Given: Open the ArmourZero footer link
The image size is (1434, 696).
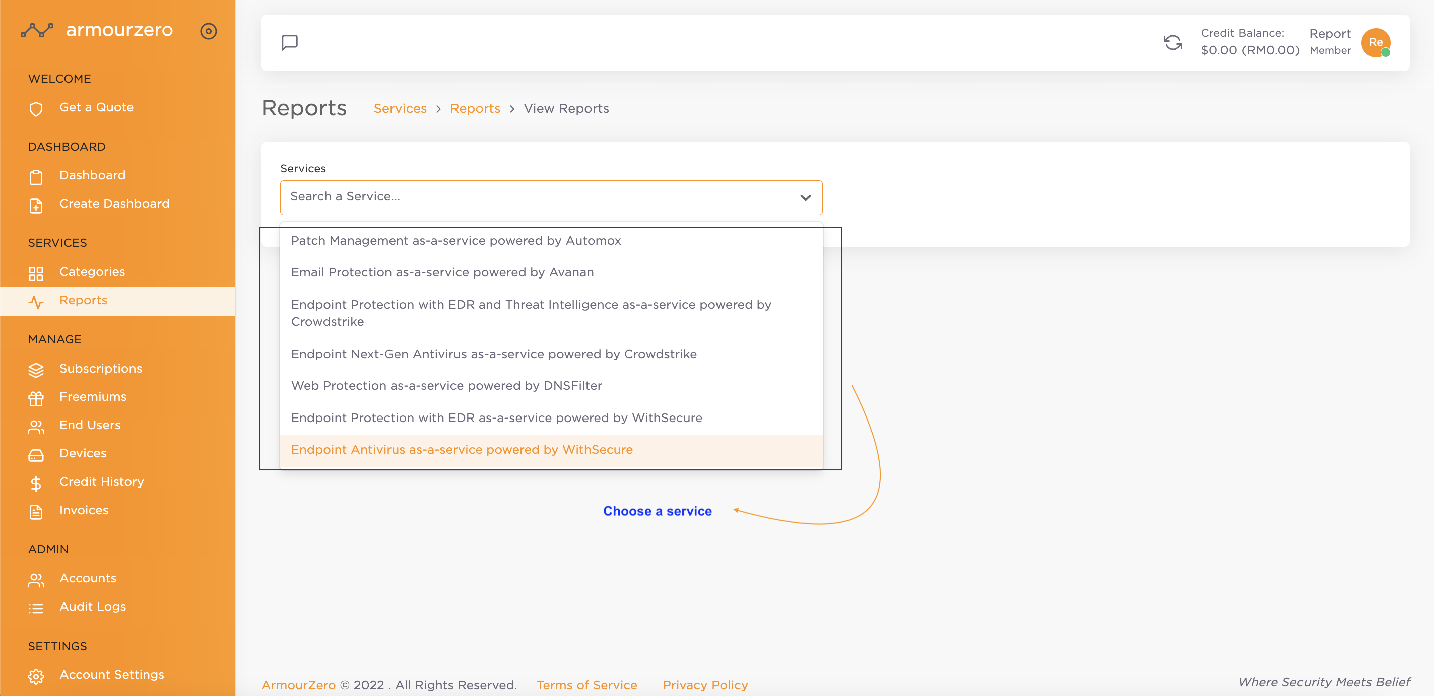Looking at the screenshot, I should click(298, 685).
